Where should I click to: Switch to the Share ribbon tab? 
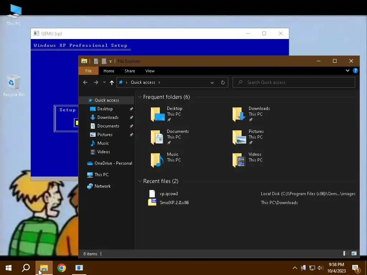point(130,71)
